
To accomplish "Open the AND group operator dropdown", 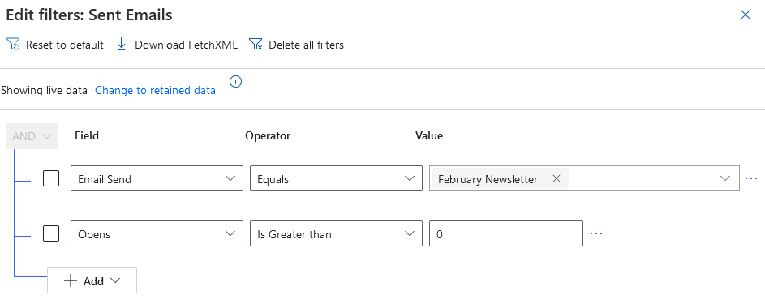I will [32, 136].
